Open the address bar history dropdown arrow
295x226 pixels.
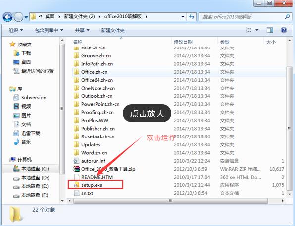click(183, 17)
